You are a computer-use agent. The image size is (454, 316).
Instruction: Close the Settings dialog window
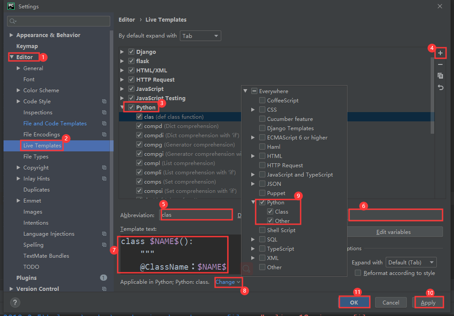[440, 6]
